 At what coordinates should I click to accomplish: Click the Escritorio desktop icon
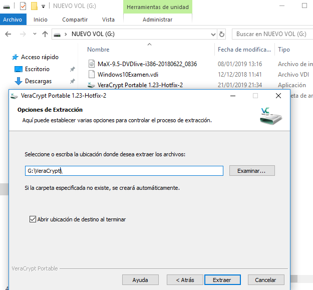tap(19, 69)
